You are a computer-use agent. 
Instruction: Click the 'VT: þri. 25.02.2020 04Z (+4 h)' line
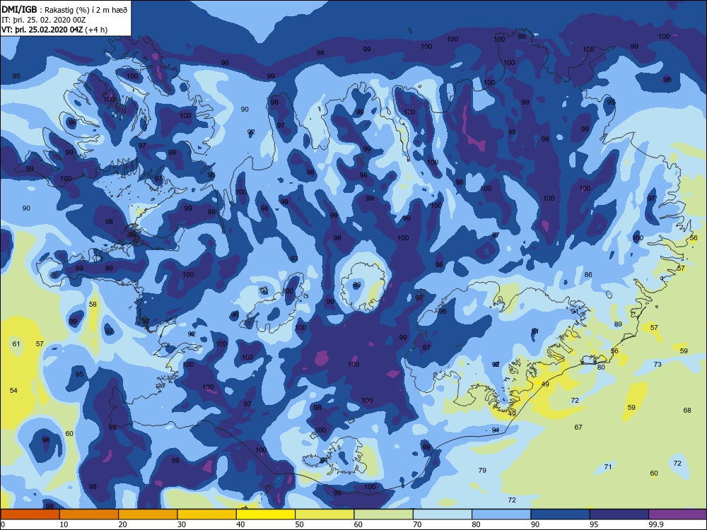tap(54, 30)
